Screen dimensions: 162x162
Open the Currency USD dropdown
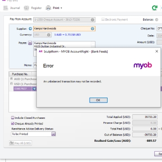pos(49,35)
